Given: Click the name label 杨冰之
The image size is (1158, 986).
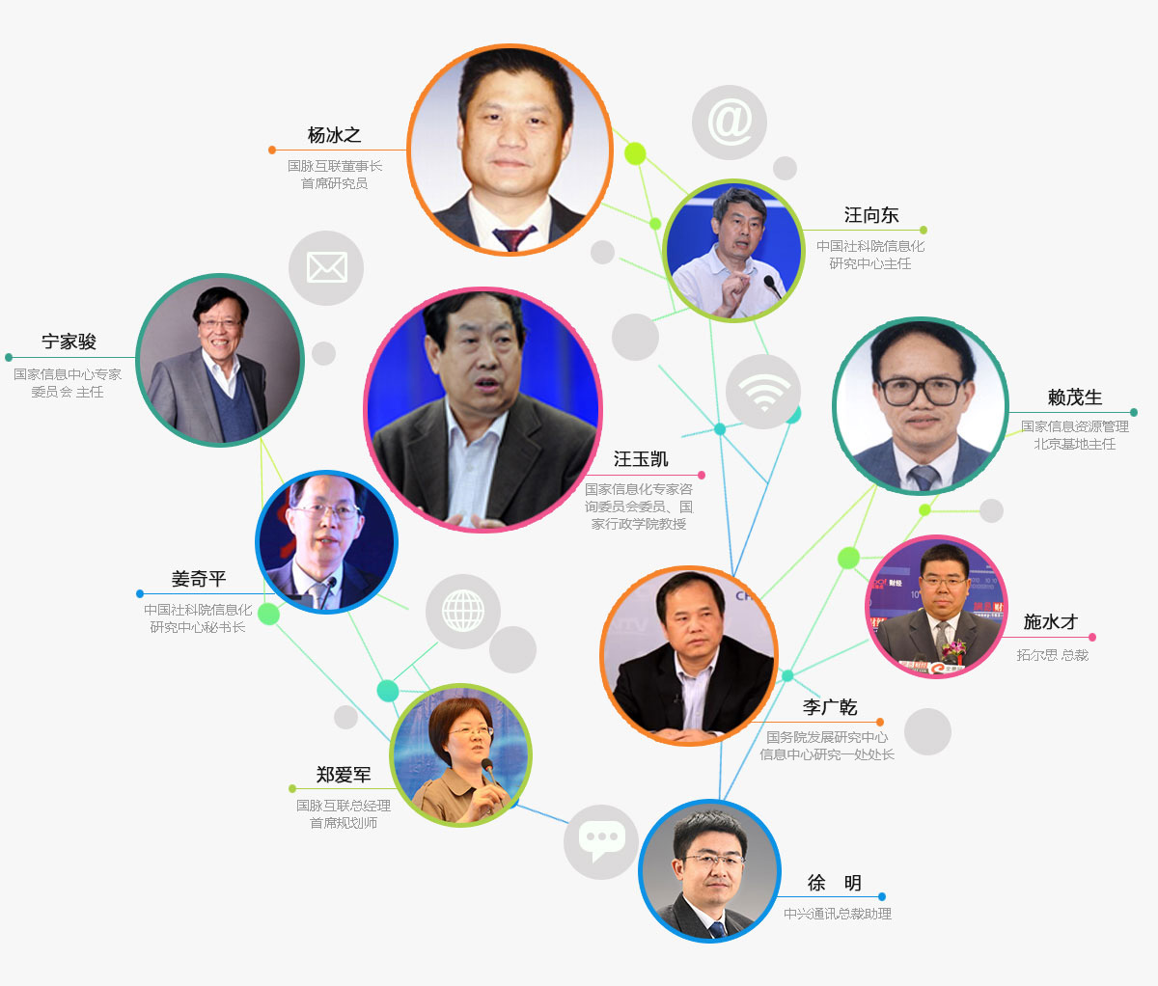Looking at the screenshot, I should pos(334,135).
